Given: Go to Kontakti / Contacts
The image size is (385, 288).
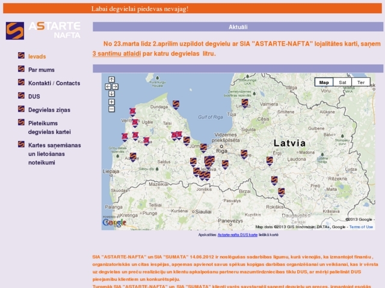Looking at the screenshot, I should click(54, 83).
